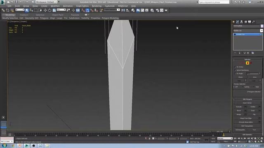Open the Workspace: Default dropdown
This screenshot has width=264, height=148.
pyautogui.click(x=46, y=2)
